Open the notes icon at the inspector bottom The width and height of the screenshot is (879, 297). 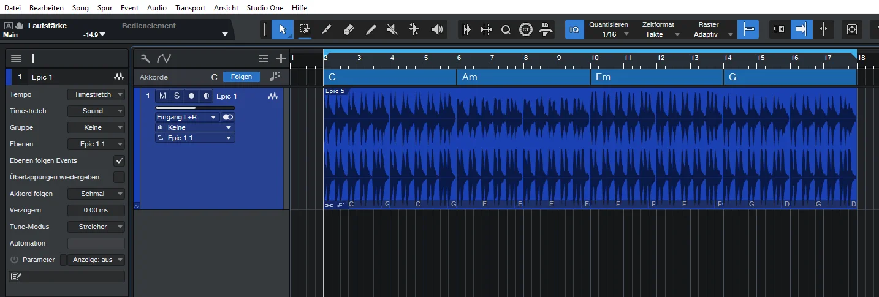tap(17, 277)
